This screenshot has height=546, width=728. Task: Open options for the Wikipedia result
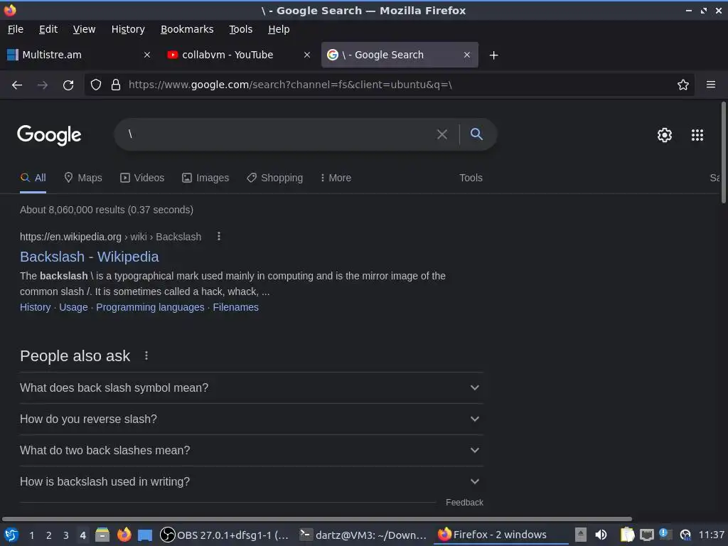(x=219, y=237)
